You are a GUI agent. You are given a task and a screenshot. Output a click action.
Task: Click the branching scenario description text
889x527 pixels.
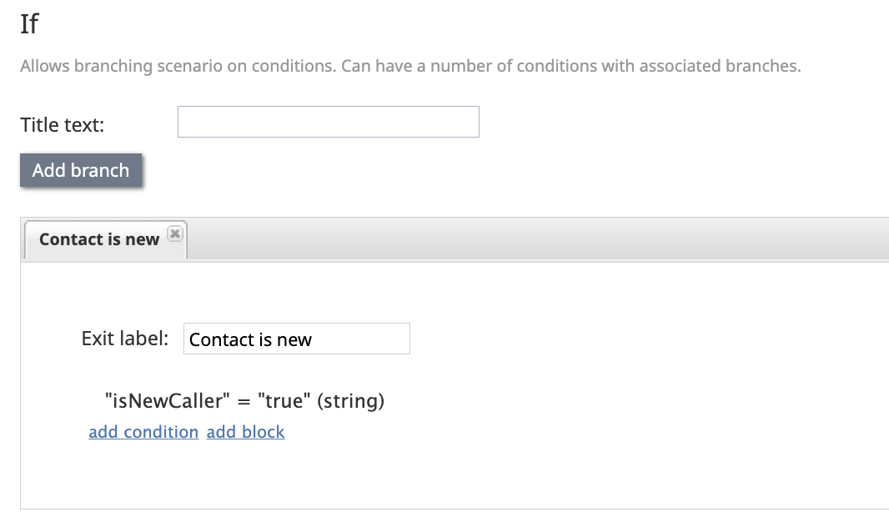(x=409, y=65)
